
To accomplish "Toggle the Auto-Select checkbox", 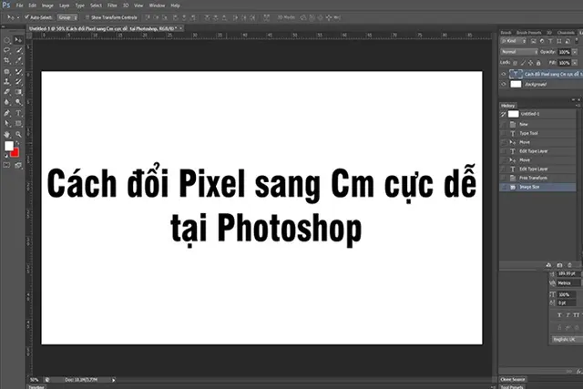I will (26, 17).
